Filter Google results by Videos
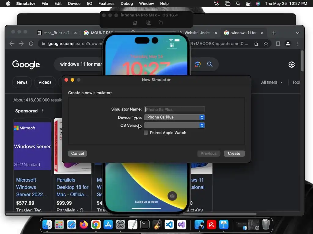 pyautogui.click(x=45, y=82)
